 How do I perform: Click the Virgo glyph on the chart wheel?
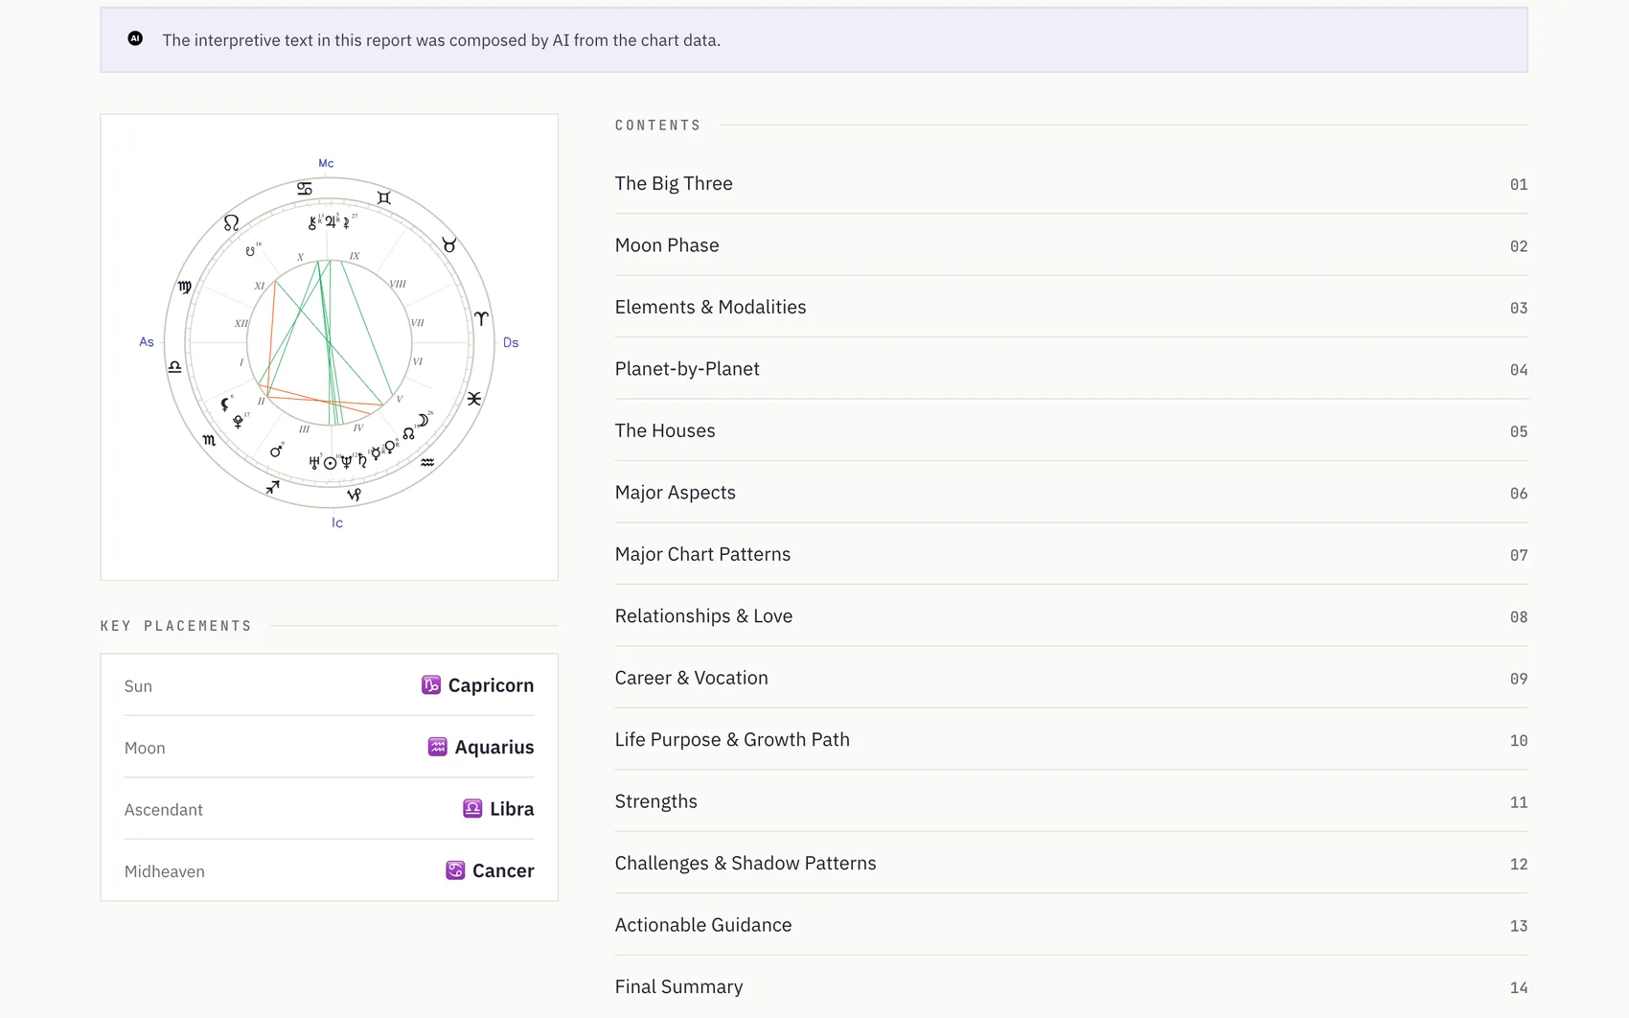coord(184,287)
